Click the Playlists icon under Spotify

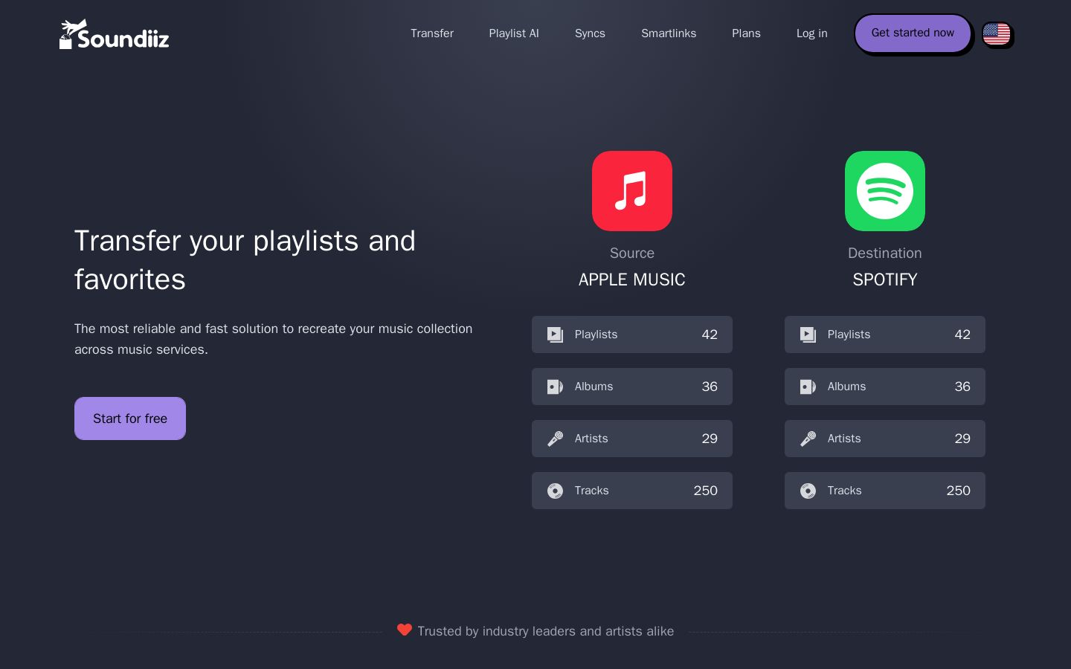coord(808,334)
